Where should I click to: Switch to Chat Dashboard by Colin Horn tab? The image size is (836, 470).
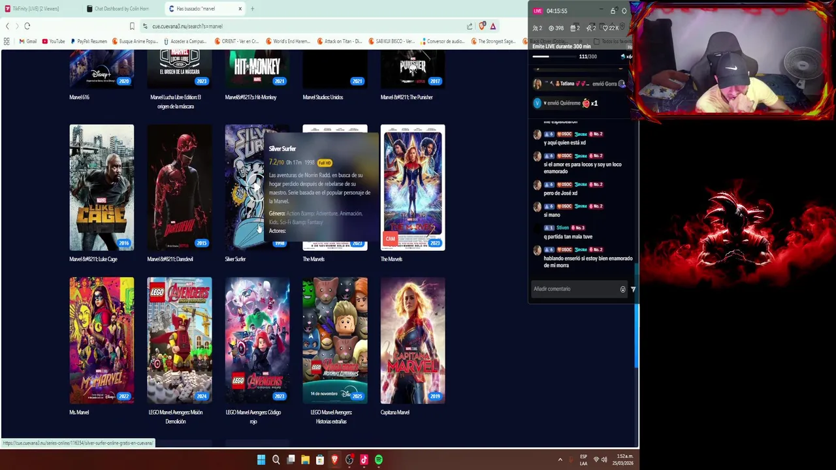coord(121,8)
